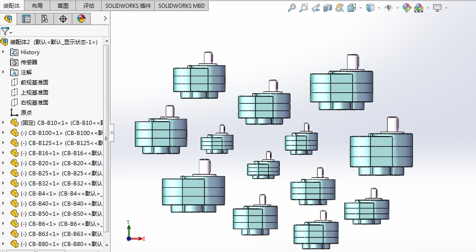The height and width of the screenshot is (252, 476).
Task: Click View Orientation cube icon
Action: pos(352,8)
